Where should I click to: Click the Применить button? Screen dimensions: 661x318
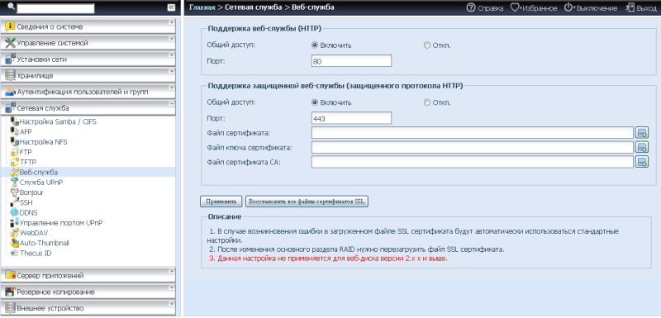[x=221, y=202]
